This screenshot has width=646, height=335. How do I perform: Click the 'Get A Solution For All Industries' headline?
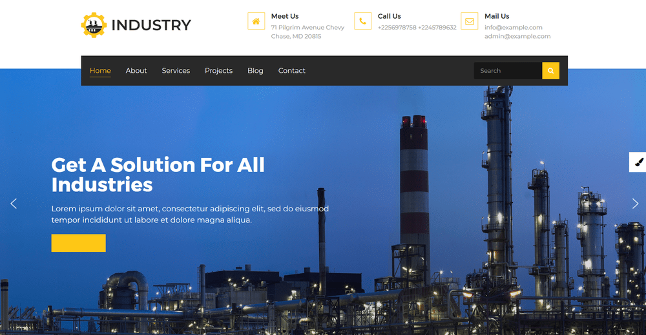coord(158,175)
